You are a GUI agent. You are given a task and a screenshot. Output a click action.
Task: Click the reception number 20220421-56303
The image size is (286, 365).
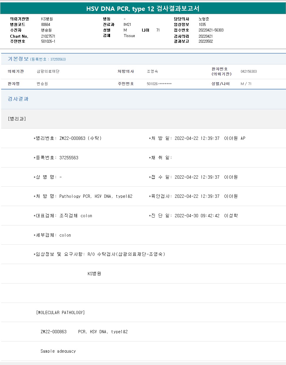(211, 30)
